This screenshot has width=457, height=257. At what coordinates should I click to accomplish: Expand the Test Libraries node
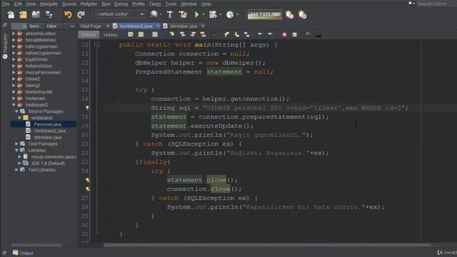(x=16, y=170)
